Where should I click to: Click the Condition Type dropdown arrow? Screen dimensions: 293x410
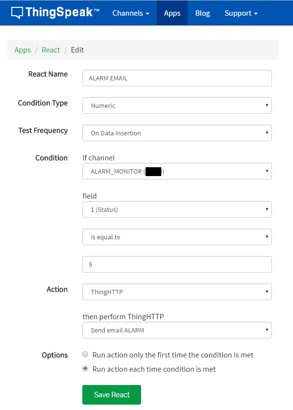(267, 105)
